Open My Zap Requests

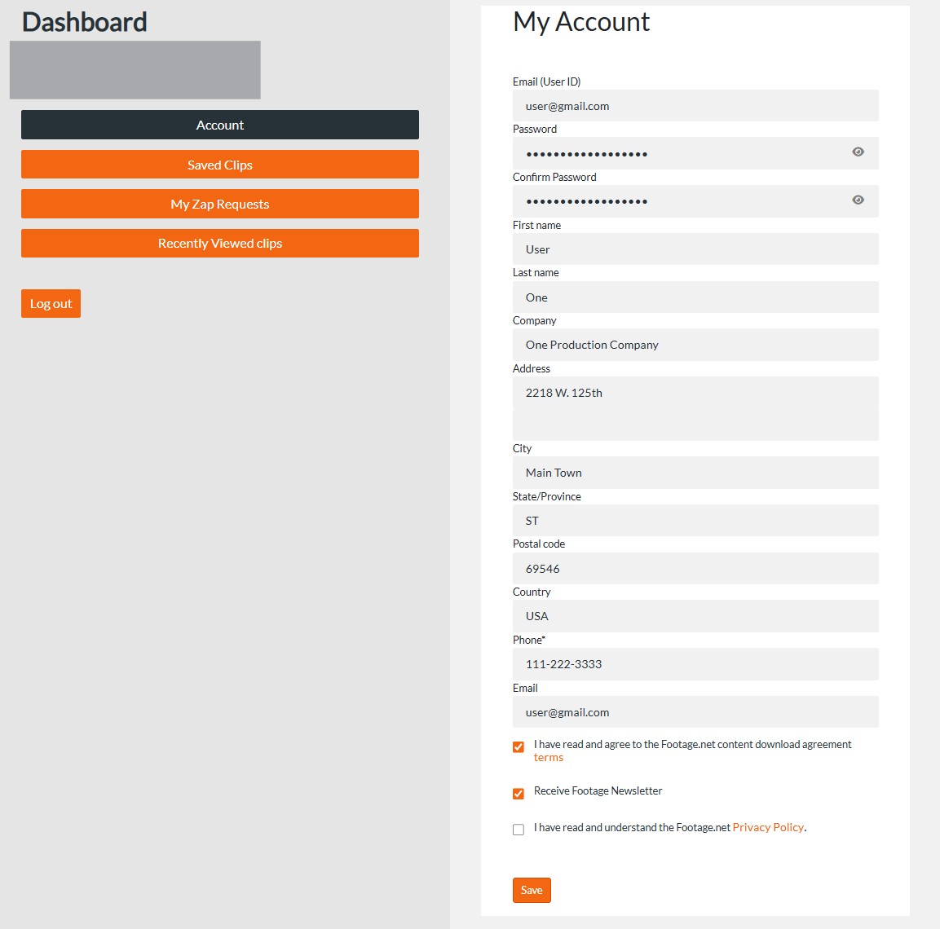pos(220,204)
